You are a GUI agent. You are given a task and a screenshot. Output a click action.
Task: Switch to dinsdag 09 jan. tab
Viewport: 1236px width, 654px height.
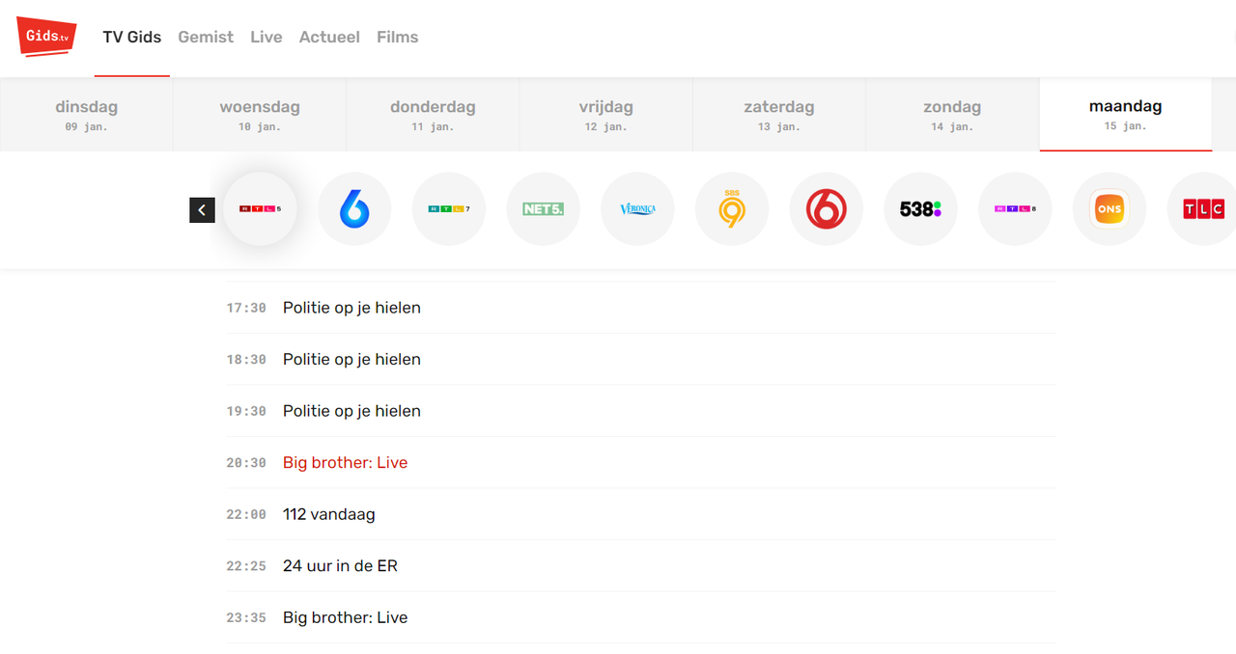pyautogui.click(x=87, y=115)
